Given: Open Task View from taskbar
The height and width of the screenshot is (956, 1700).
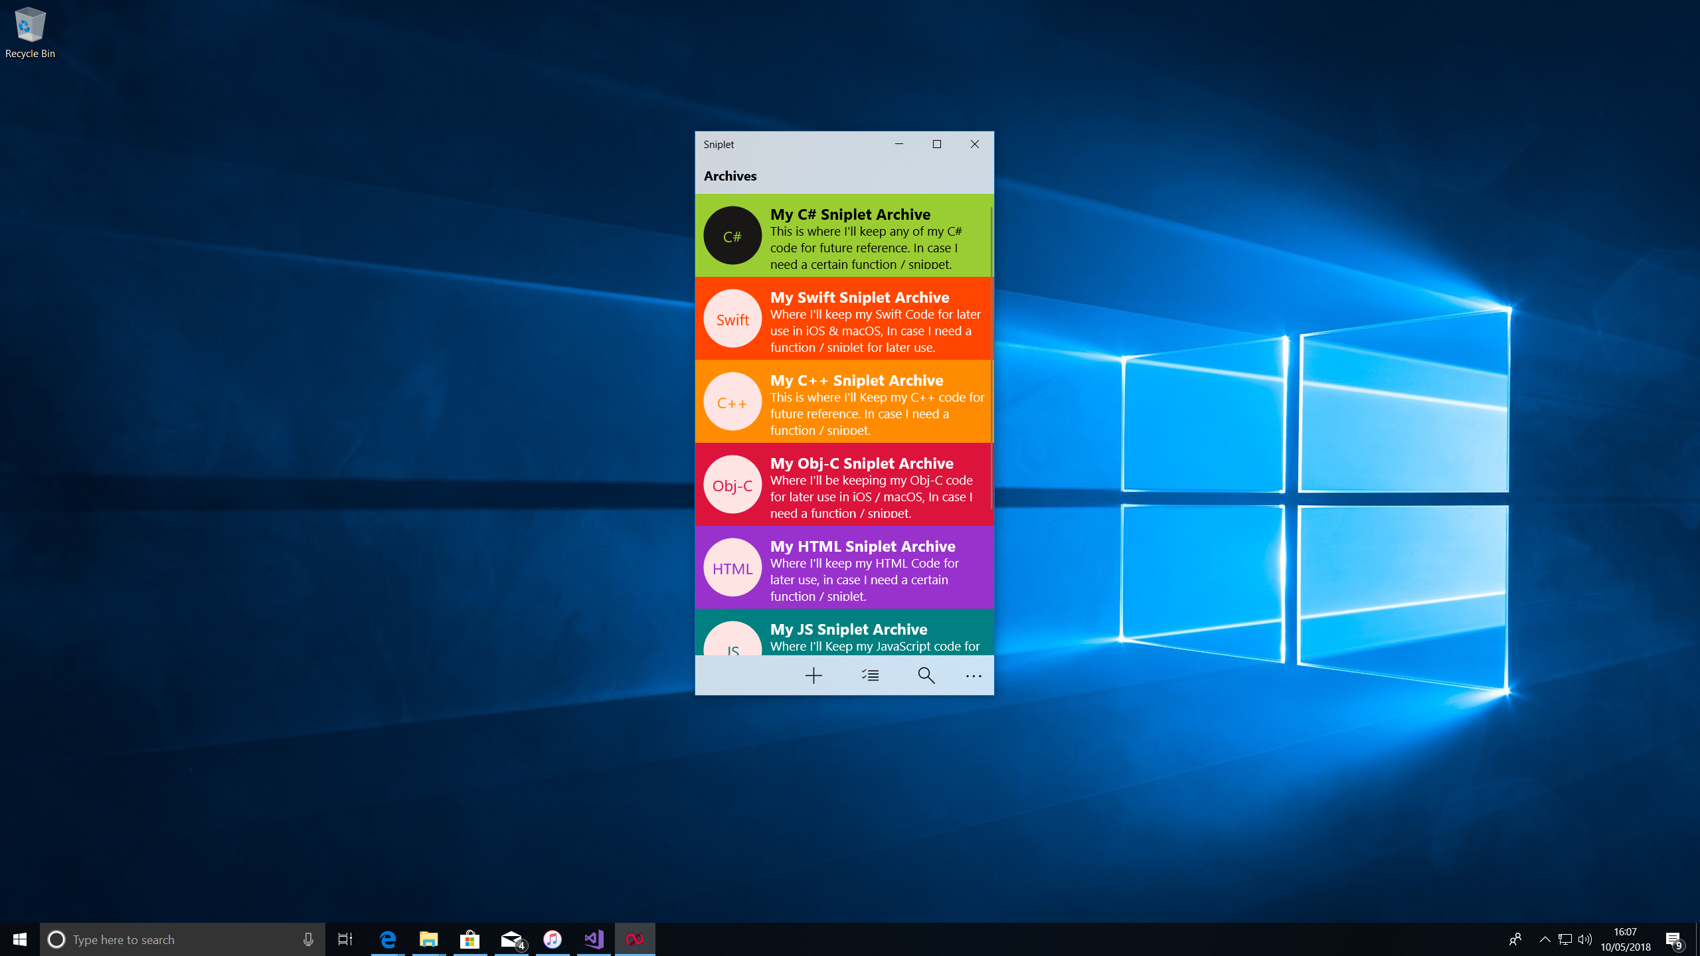Looking at the screenshot, I should (345, 939).
